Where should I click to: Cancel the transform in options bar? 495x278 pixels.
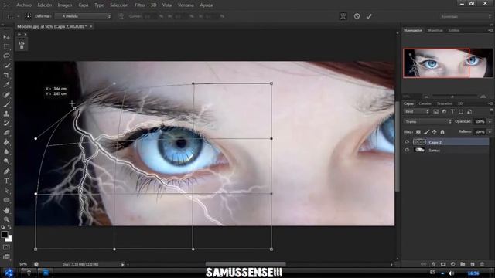pos(357,16)
